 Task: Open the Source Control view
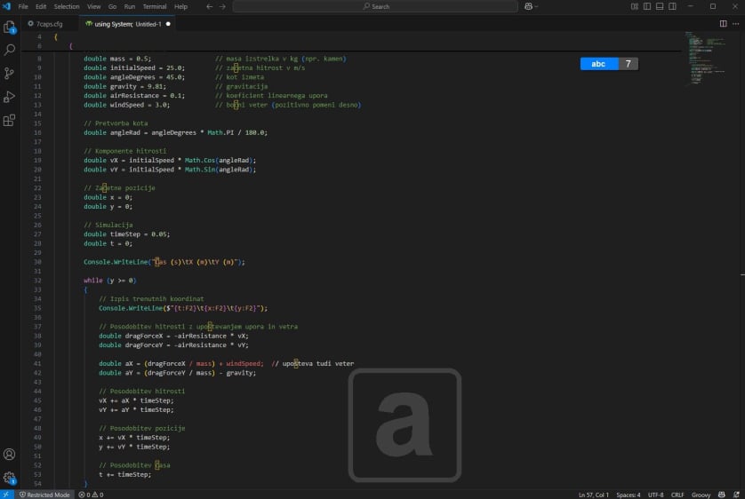coord(10,73)
